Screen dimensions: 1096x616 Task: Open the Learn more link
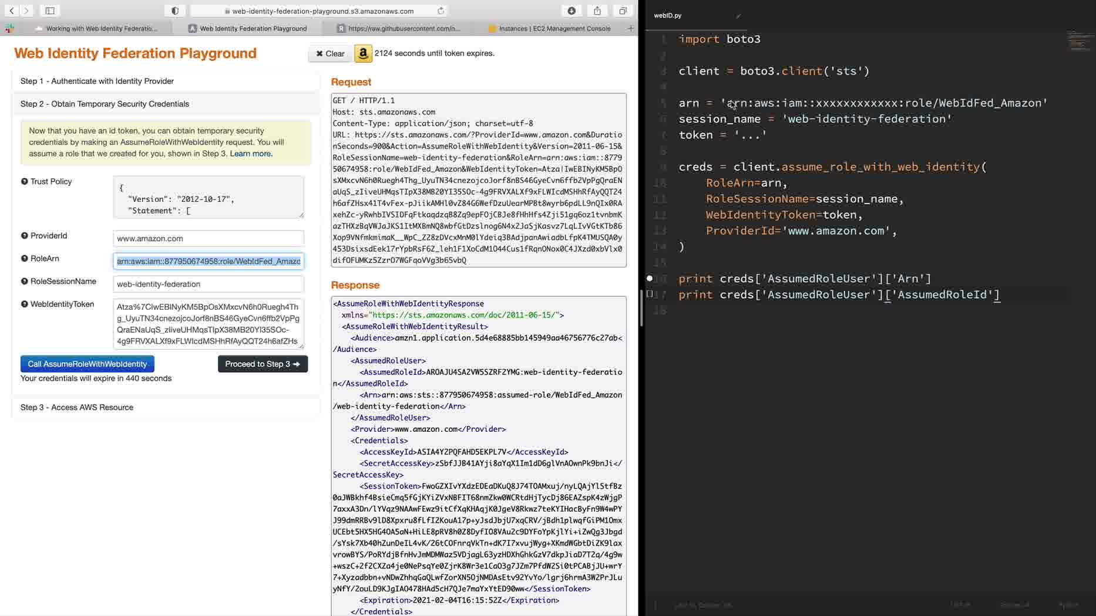coord(251,154)
